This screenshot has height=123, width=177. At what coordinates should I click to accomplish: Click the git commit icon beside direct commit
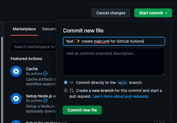coord(72,83)
